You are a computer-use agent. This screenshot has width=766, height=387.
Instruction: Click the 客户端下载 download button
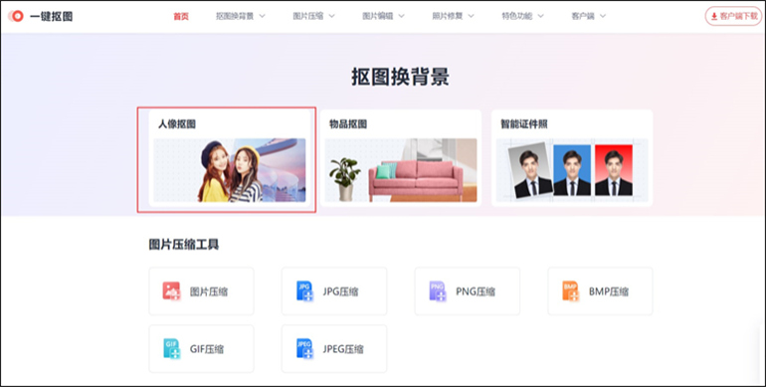click(733, 16)
